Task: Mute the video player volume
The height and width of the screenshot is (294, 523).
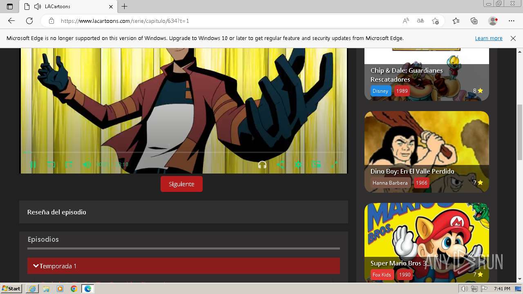Action: [x=87, y=165]
